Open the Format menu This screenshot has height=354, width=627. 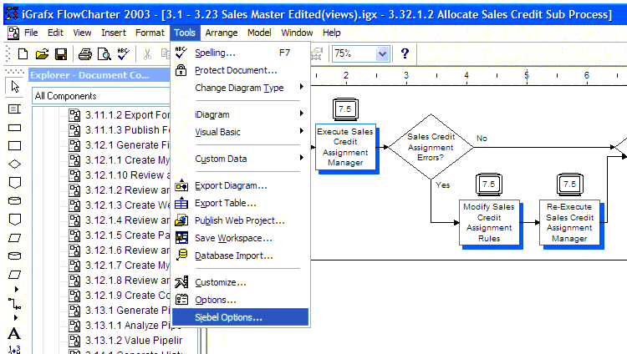click(x=150, y=33)
